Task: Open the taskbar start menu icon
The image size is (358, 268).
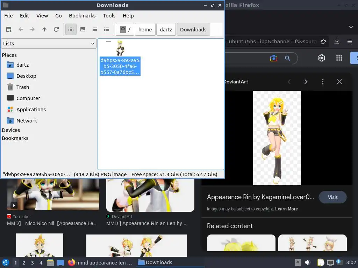Action: (x=6, y=262)
